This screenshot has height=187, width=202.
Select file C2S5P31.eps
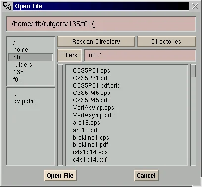click(x=92, y=71)
